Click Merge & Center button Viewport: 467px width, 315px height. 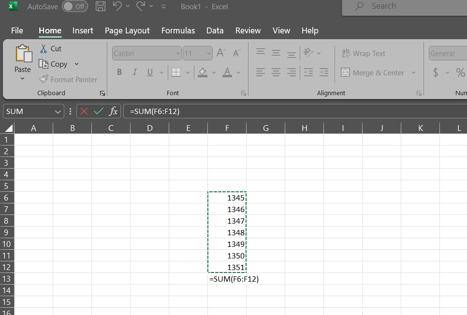click(373, 72)
